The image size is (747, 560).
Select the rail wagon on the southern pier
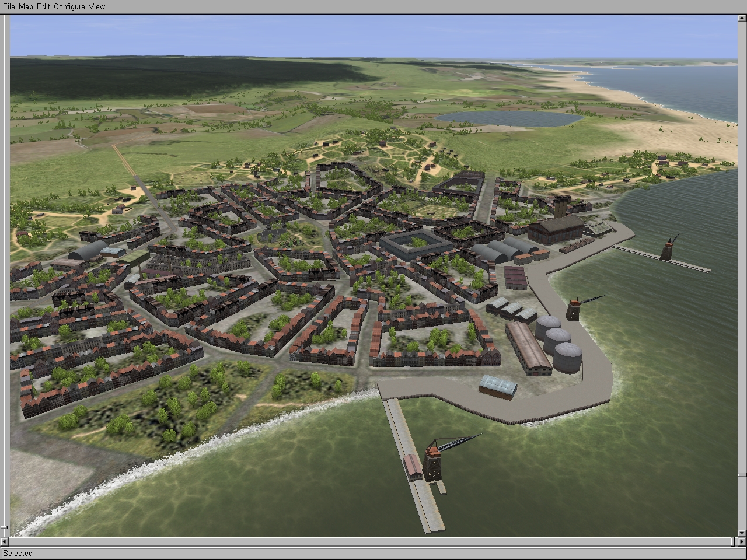pos(413,467)
